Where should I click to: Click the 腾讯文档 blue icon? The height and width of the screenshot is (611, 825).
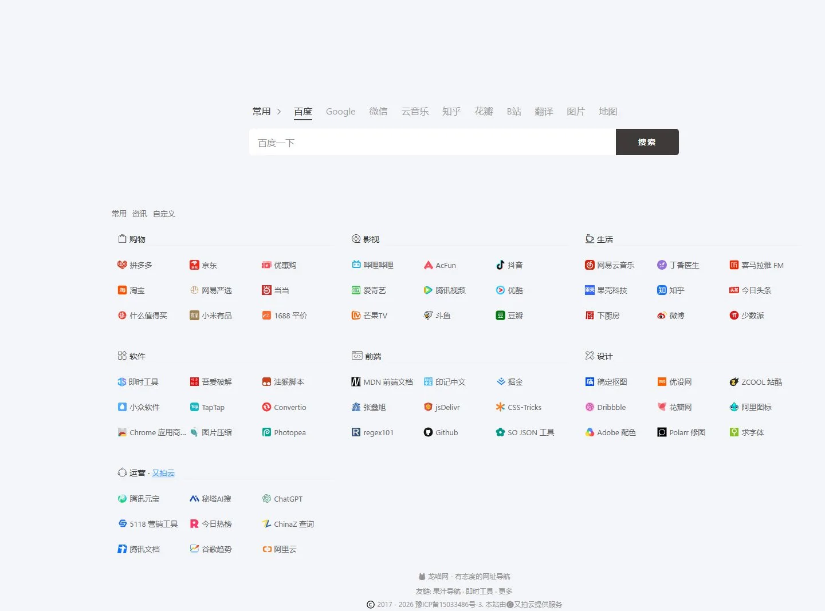[122, 549]
